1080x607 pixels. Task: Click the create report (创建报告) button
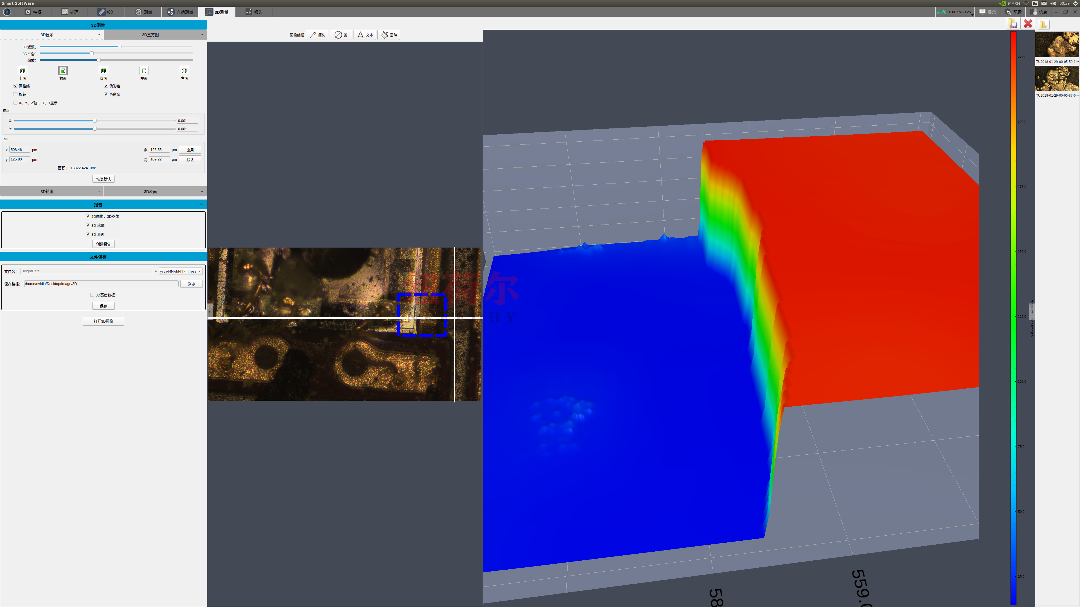point(103,244)
